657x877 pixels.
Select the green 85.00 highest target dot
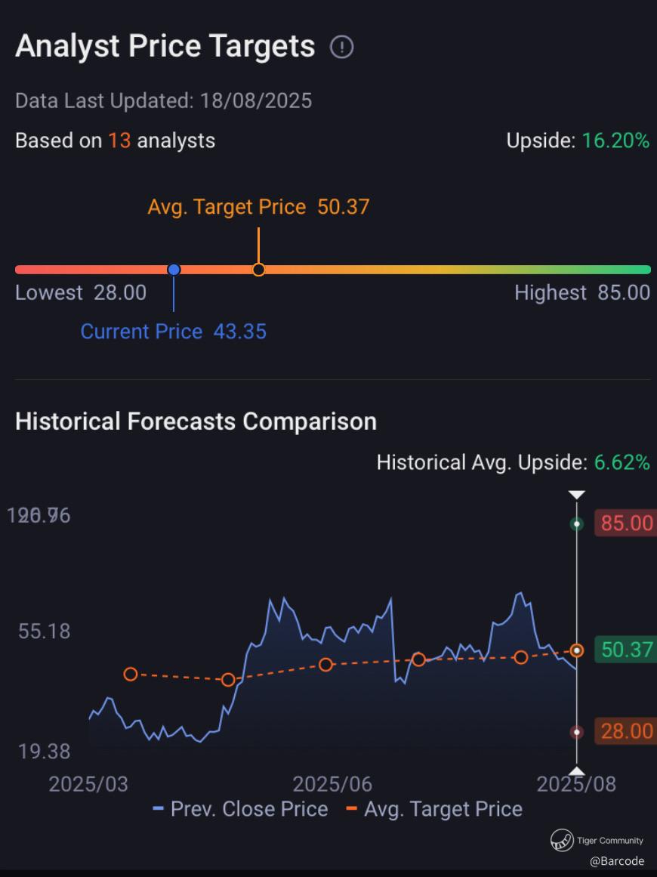(x=576, y=524)
